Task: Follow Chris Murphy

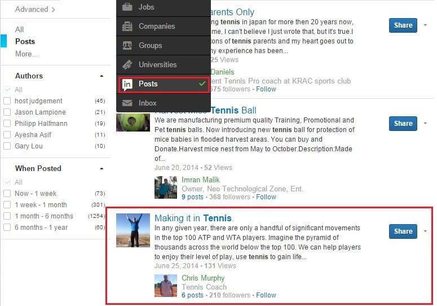Action: tap(266, 295)
